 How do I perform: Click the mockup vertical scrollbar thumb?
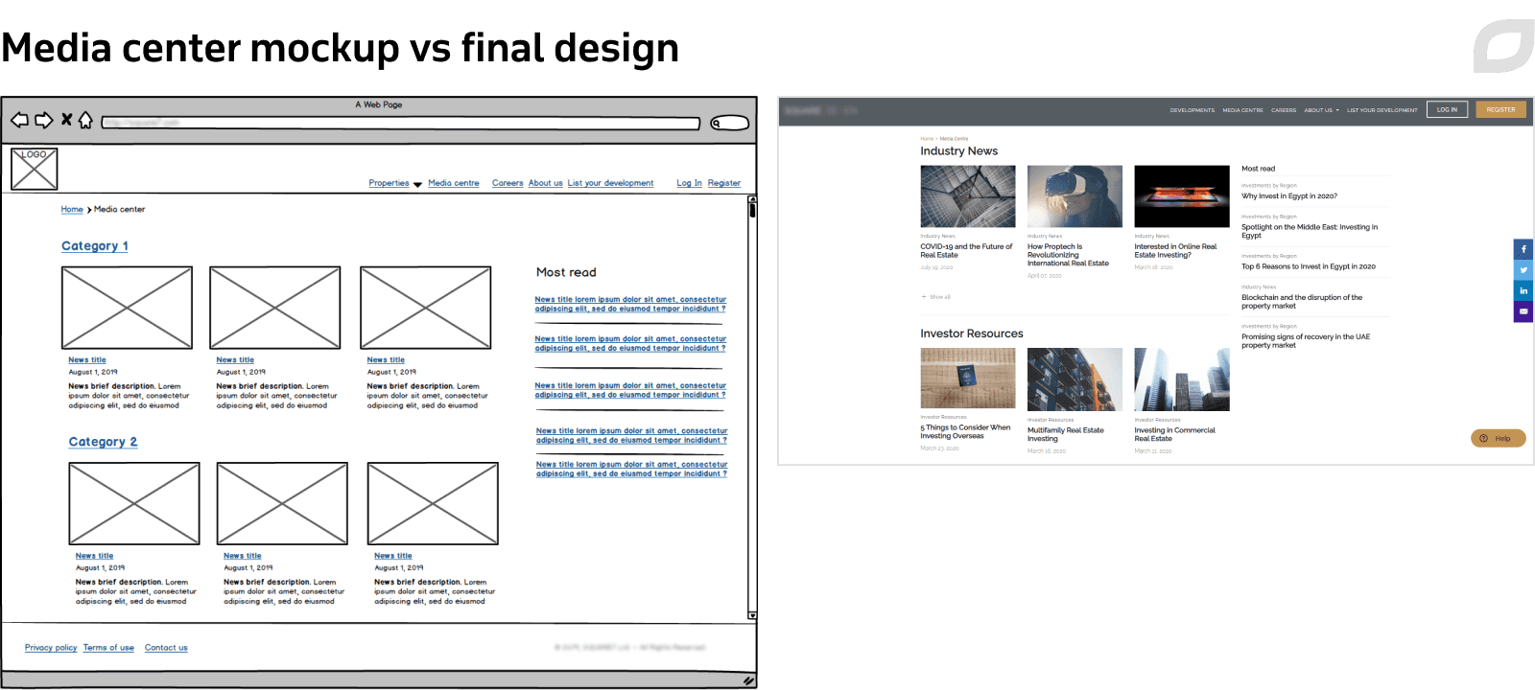click(752, 209)
